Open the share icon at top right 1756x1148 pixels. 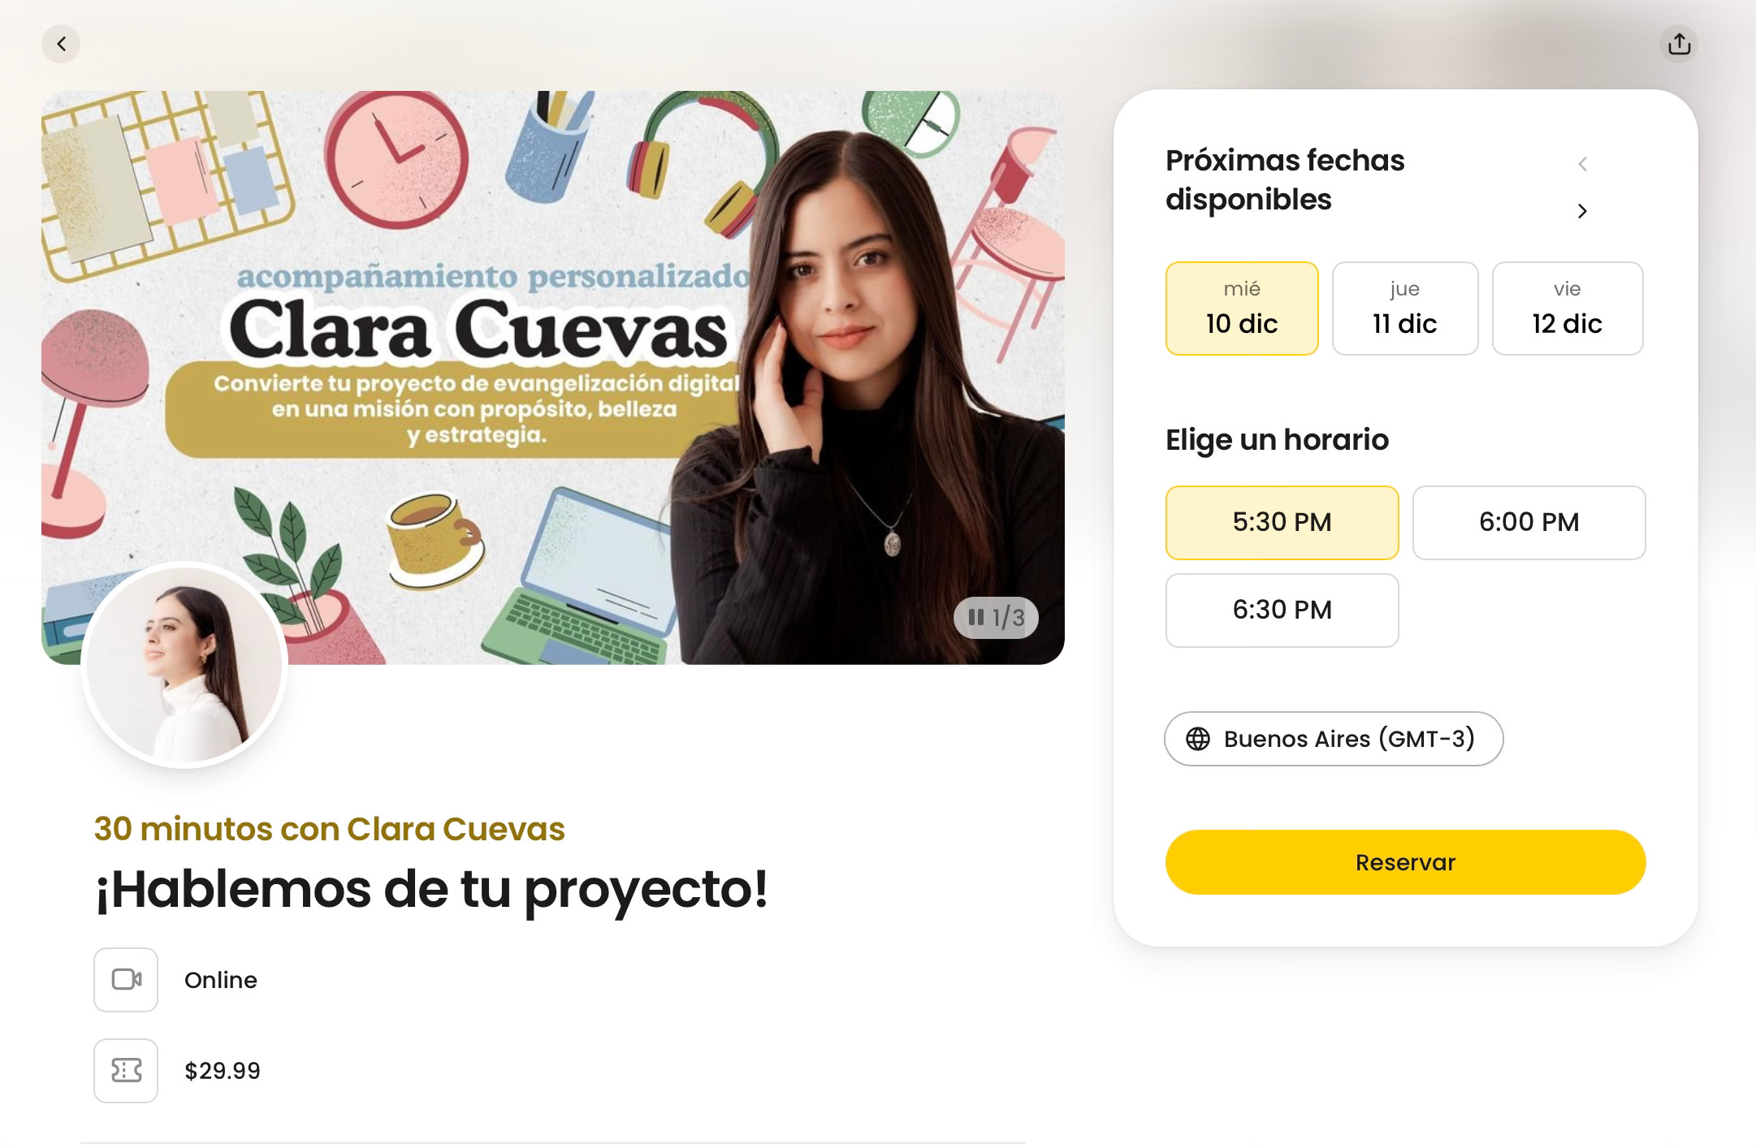[1679, 44]
